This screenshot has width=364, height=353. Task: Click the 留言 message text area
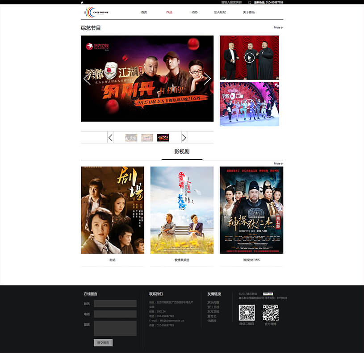click(x=115, y=328)
